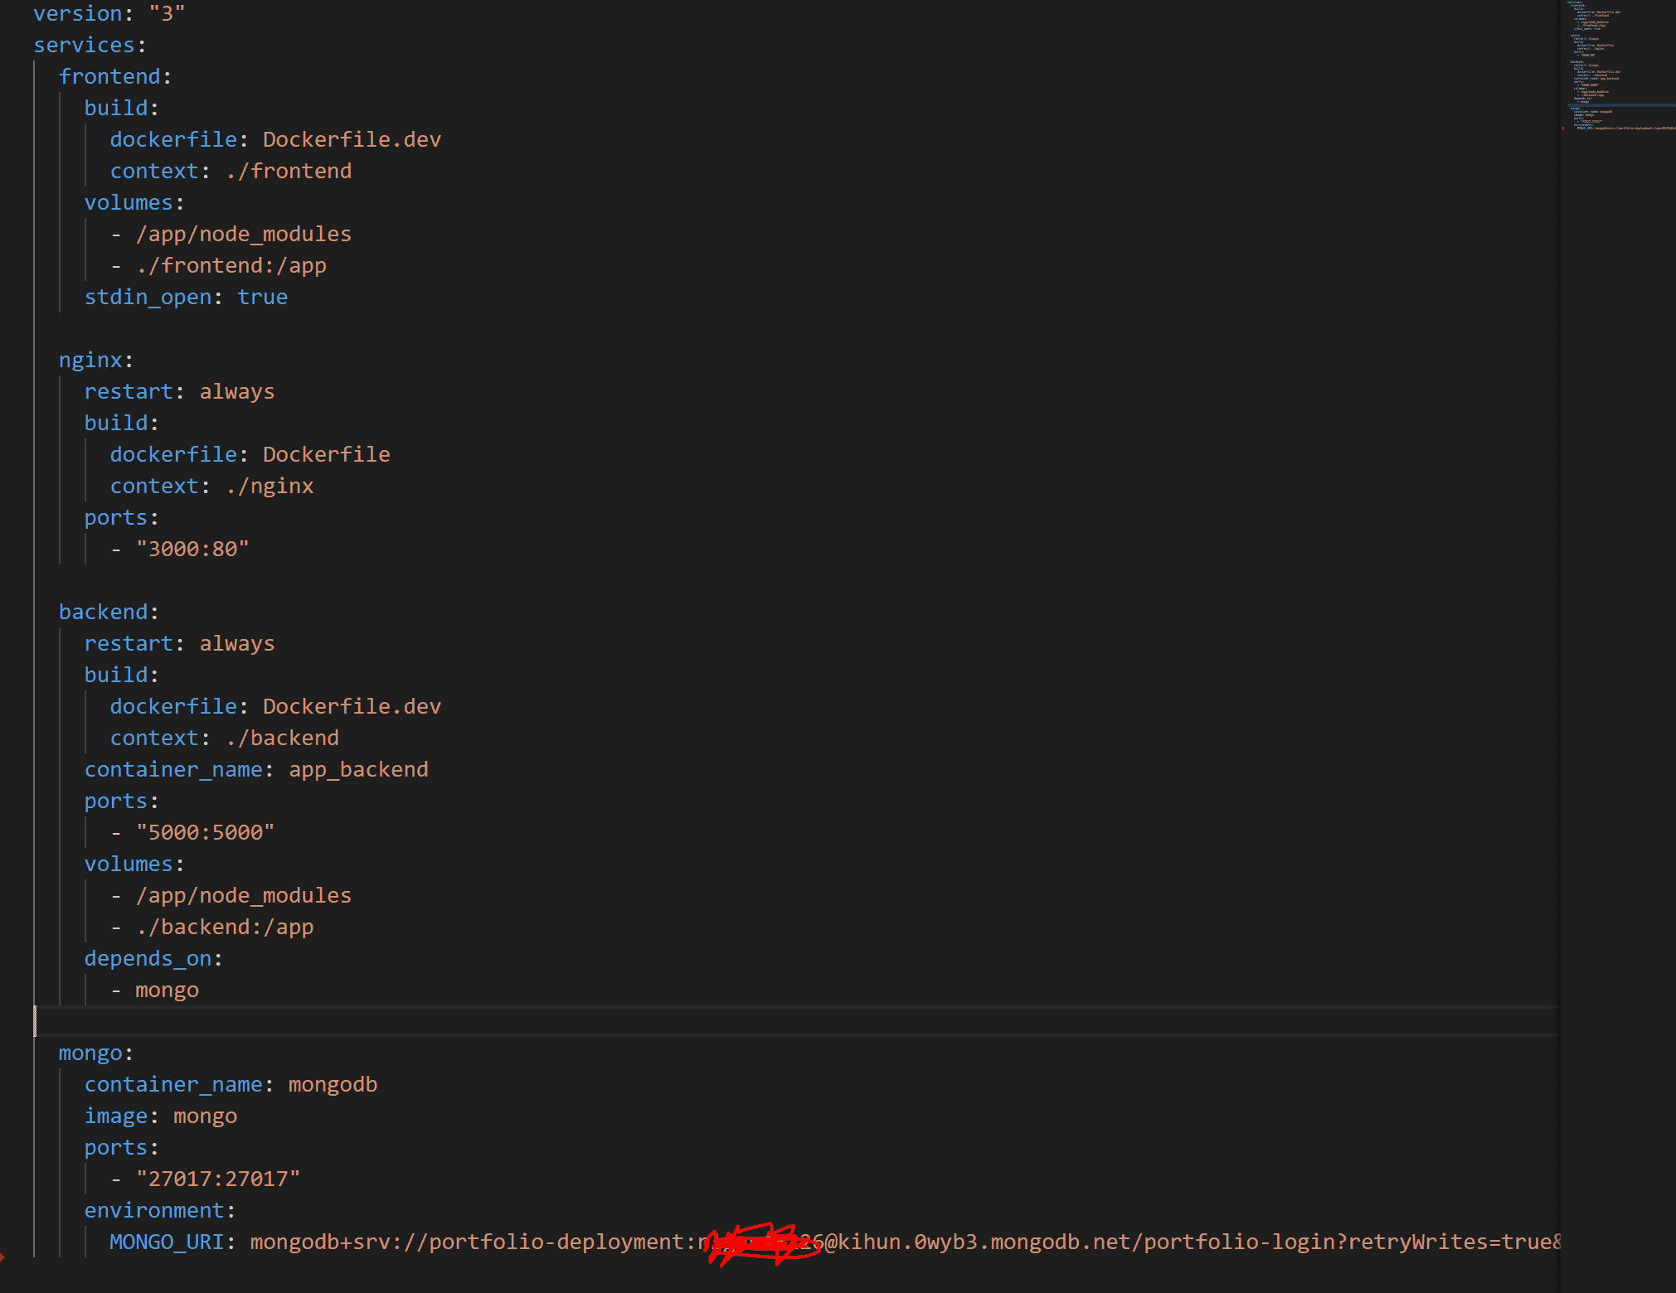Click the './nginx' context value
The width and height of the screenshot is (1676, 1293).
270,486
